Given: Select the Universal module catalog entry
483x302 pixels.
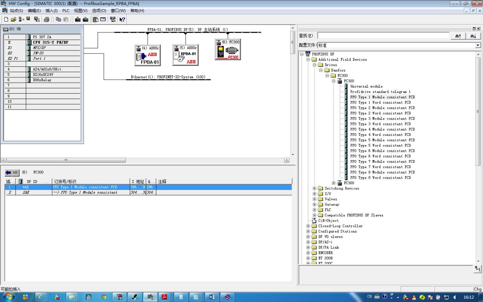Looking at the screenshot, I should click(x=366, y=86).
